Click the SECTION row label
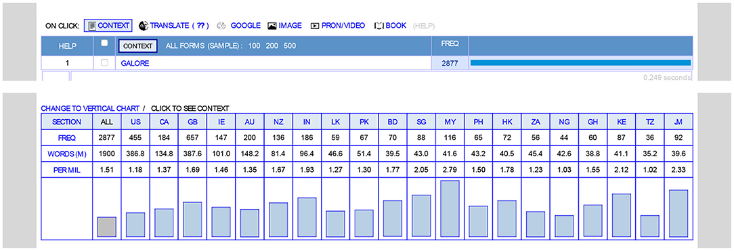Viewport: 734px width, 251px height. click(66, 122)
